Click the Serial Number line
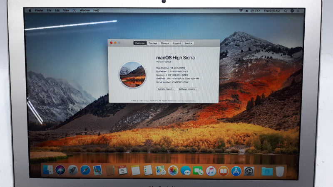This screenshot has height=187, width=333. tap(172, 82)
